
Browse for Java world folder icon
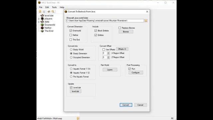point(146,21)
